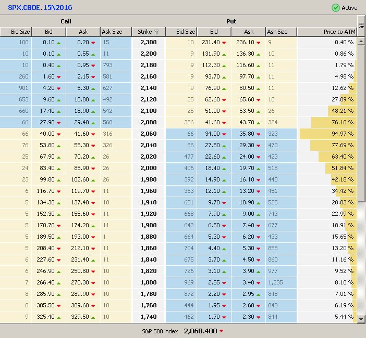Click the 5.44 % Price to ATM value
366x338 pixels.
tap(344, 317)
